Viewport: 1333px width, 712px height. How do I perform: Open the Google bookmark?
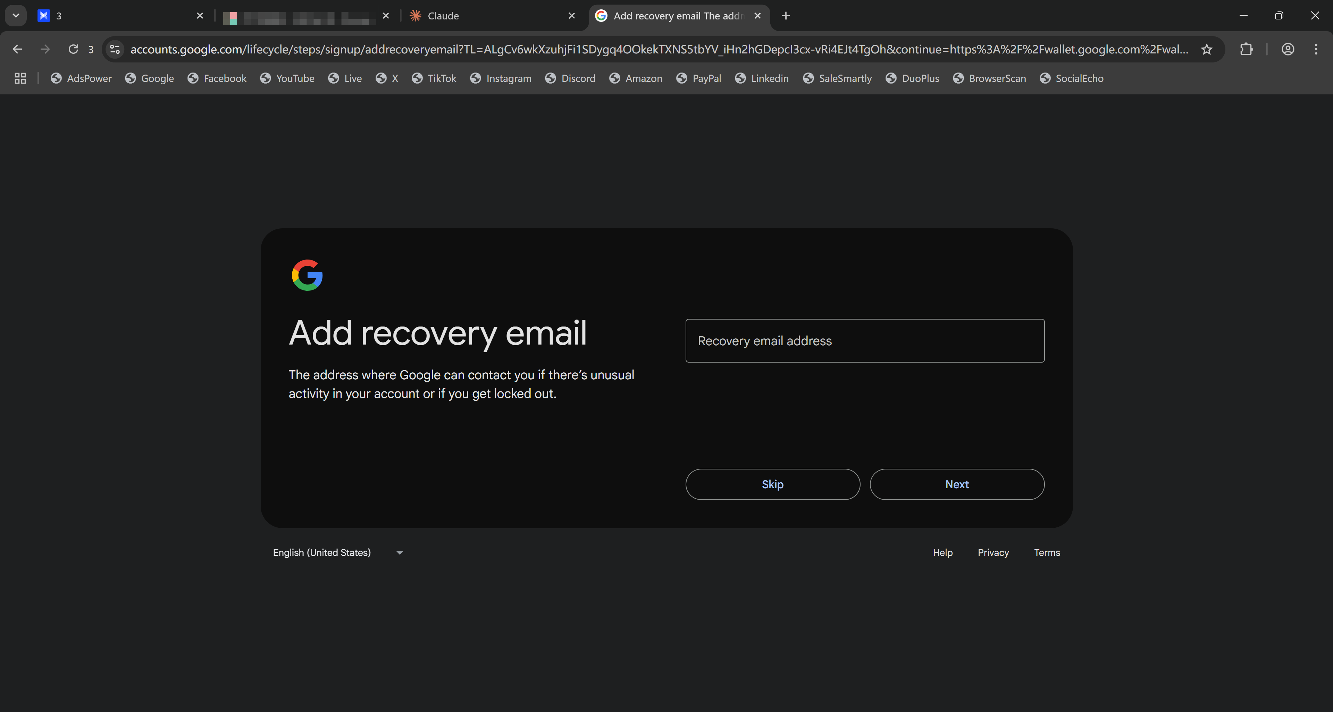150,78
